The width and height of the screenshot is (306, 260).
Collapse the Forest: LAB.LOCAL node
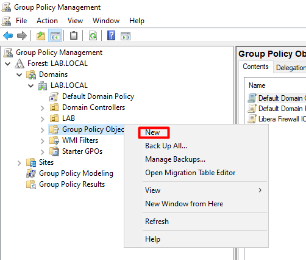pyautogui.click(x=8, y=63)
